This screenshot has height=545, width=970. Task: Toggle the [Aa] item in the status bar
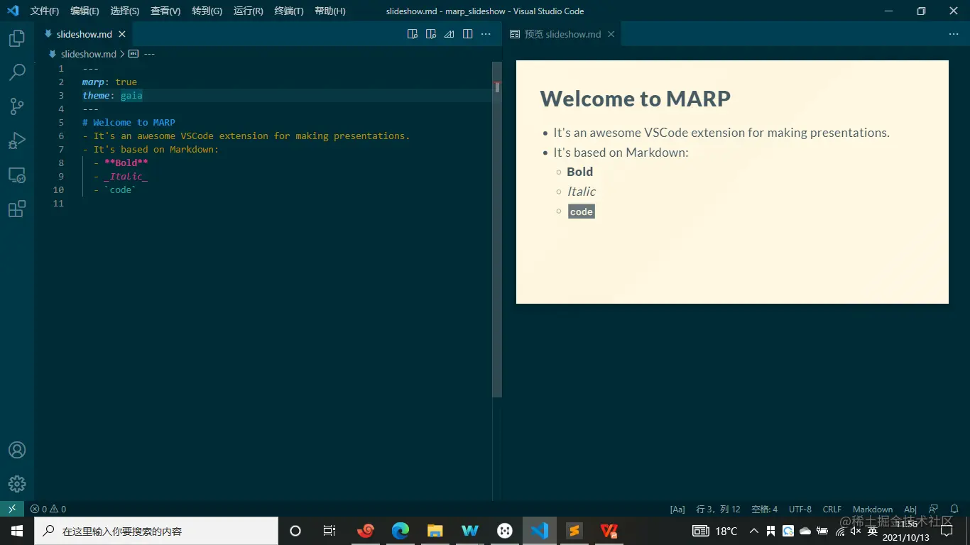(x=677, y=509)
